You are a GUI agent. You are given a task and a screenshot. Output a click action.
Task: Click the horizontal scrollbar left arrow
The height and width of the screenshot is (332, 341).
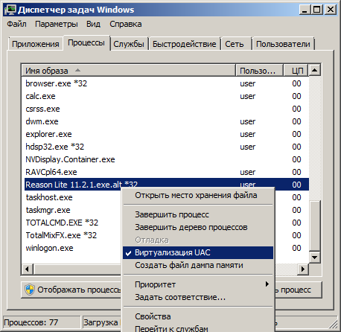tap(28, 269)
